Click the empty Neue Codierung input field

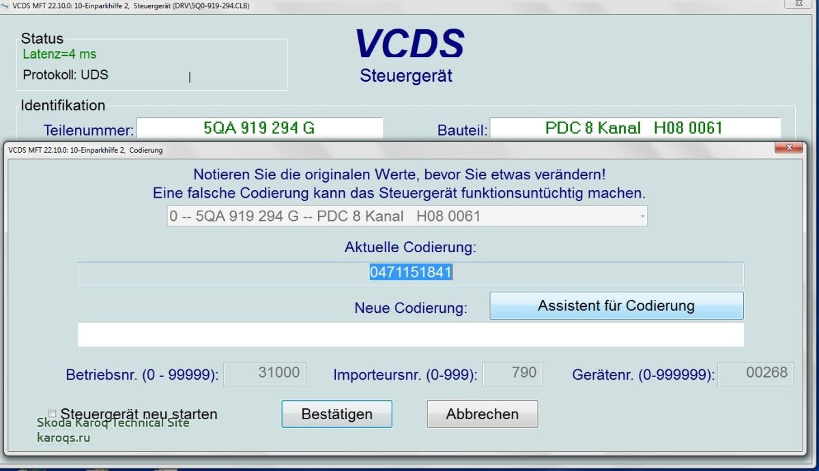(410, 335)
